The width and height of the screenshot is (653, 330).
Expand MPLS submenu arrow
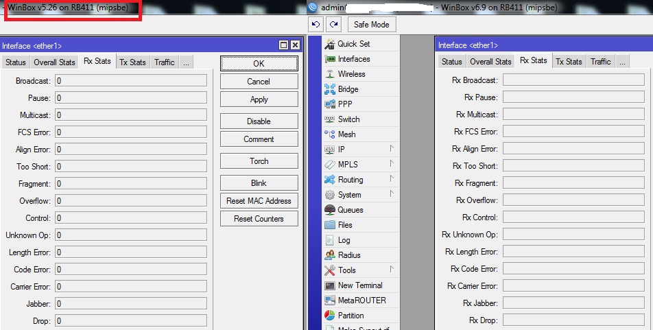[x=392, y=164]
